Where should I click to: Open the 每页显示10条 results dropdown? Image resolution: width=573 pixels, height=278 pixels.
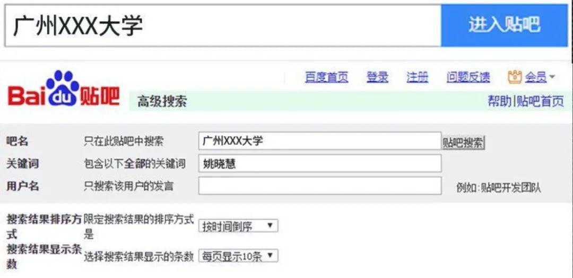point(238,256)
